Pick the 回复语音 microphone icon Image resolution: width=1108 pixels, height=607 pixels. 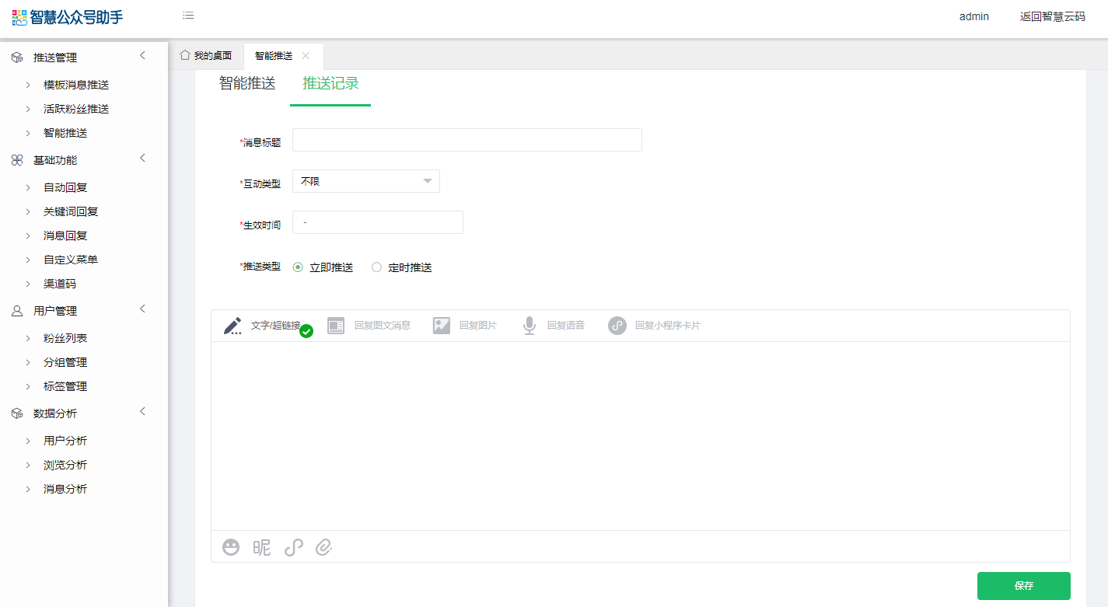(x=530, y=326)
